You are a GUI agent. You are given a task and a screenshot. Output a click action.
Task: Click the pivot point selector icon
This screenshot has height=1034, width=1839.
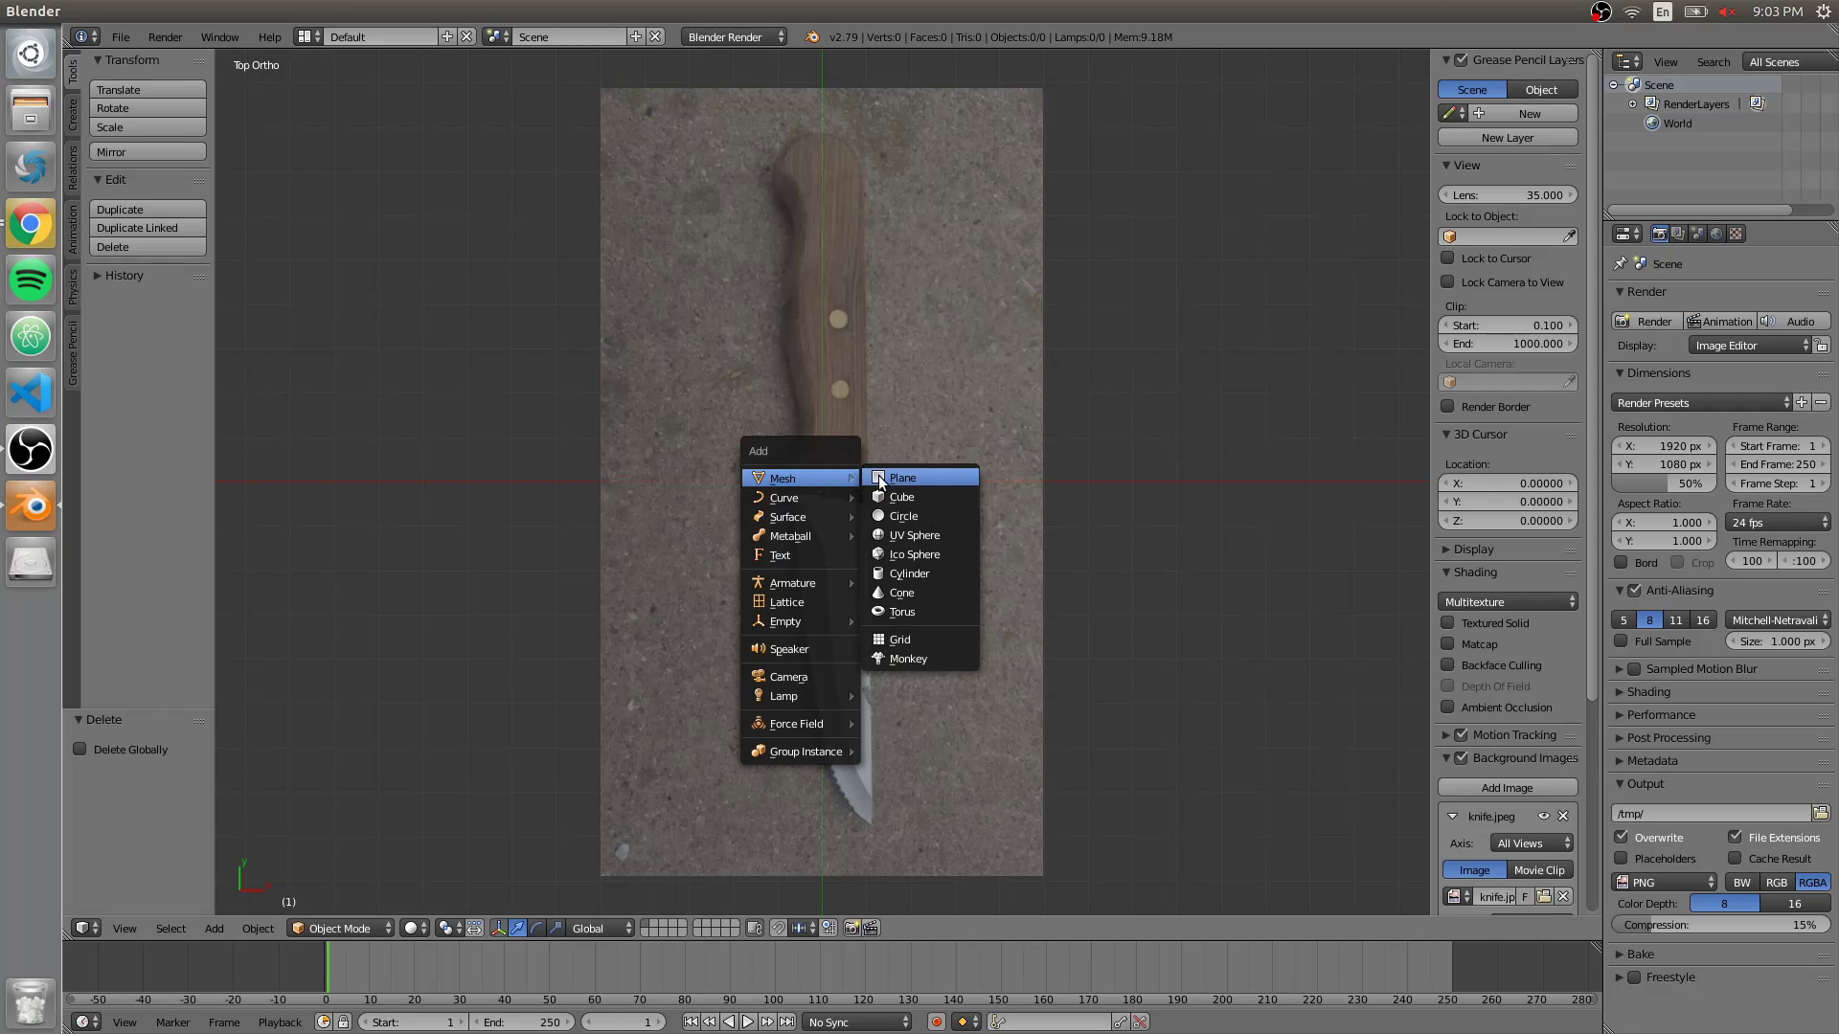point(447,929)
